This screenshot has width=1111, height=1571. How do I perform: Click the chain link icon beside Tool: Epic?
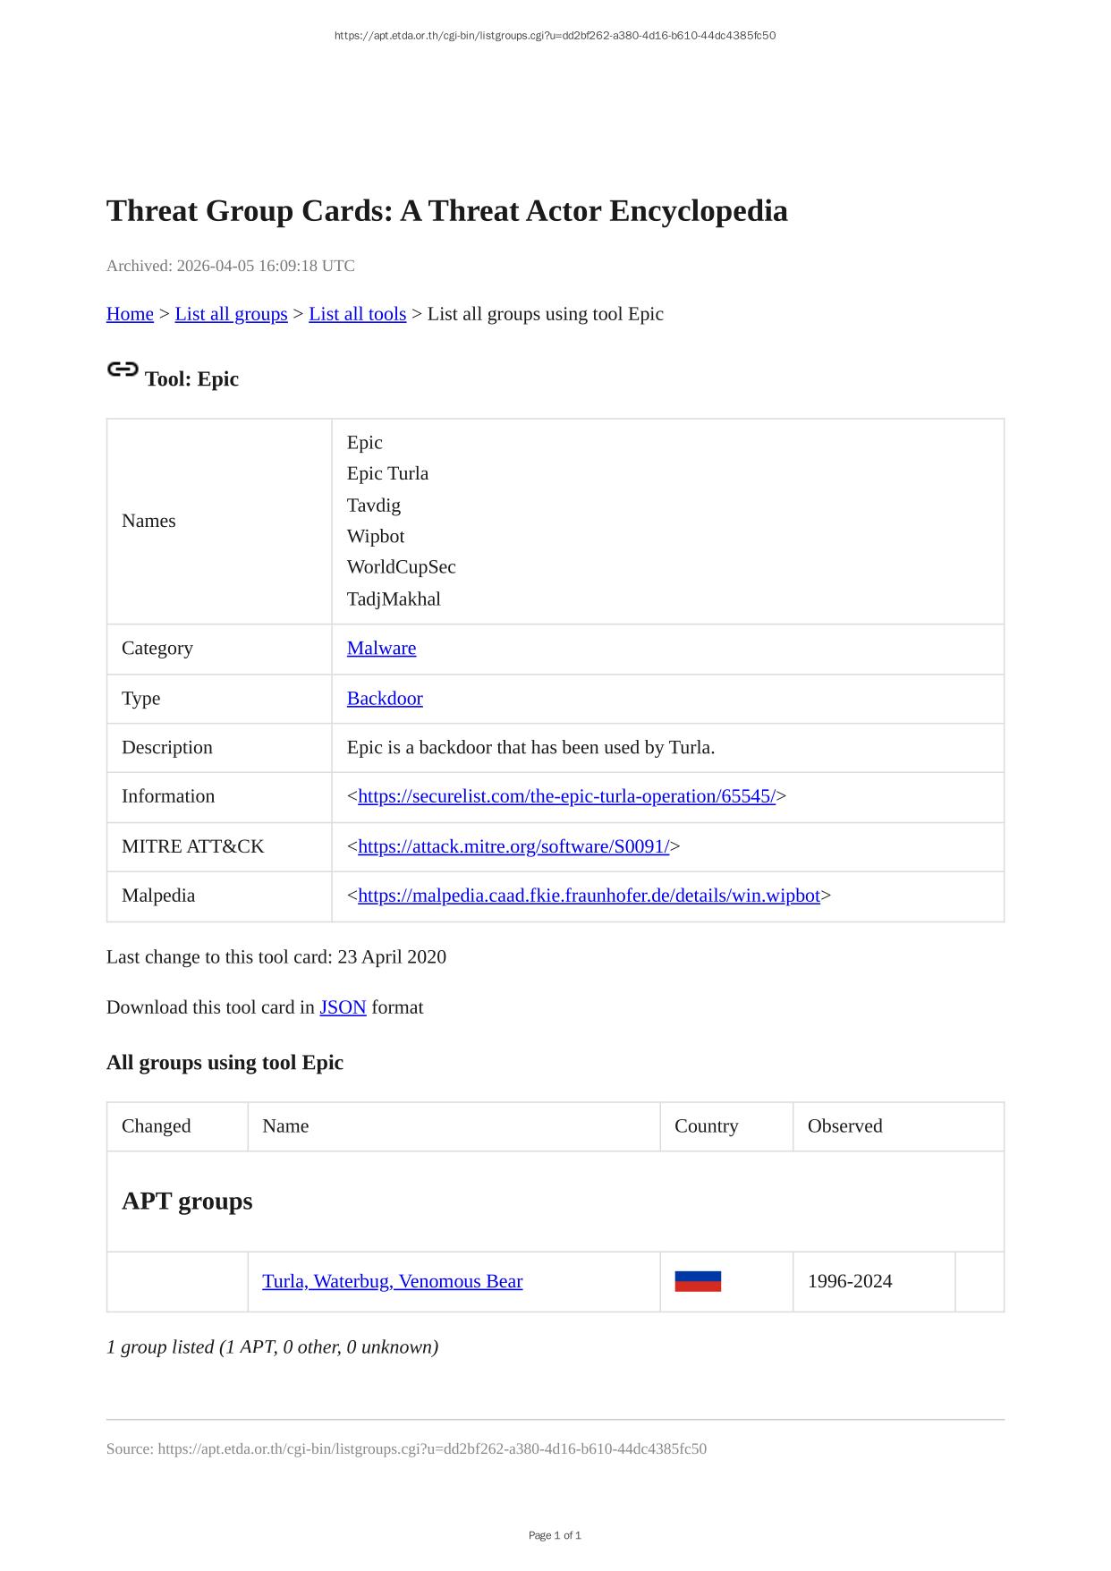(123, 369)
